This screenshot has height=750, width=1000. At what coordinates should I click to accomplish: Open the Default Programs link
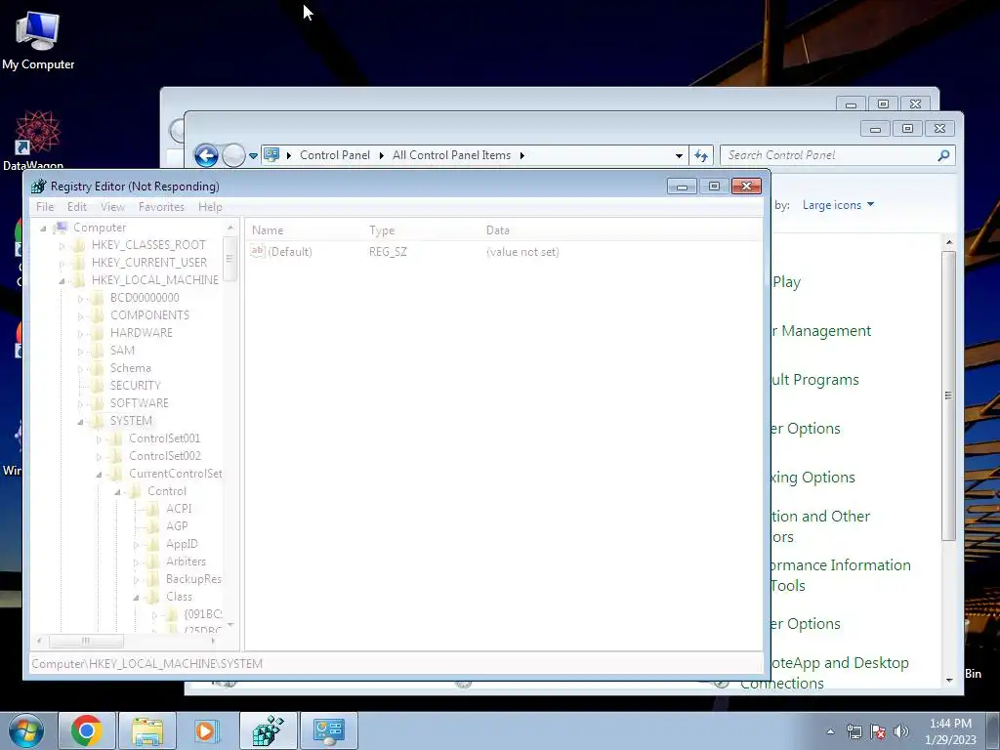tap(815, 380)
